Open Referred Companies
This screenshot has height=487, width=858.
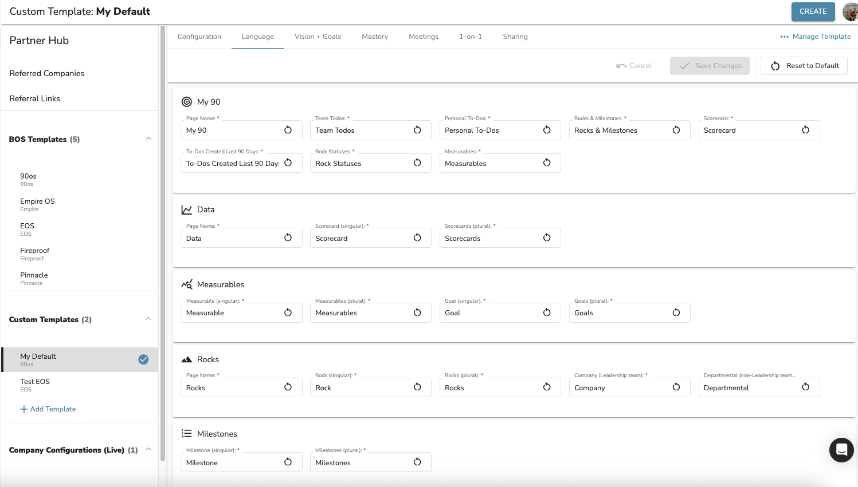pyautogui.click(x=47, y=73)
